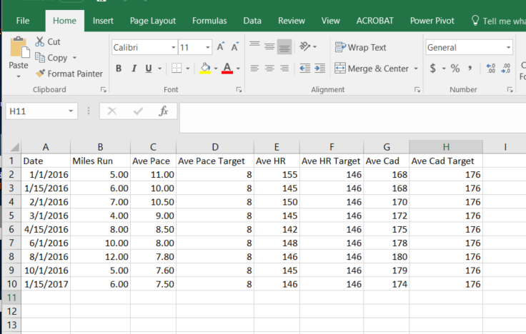
Task: Increase font size with large A
Action: coord(220,47)
